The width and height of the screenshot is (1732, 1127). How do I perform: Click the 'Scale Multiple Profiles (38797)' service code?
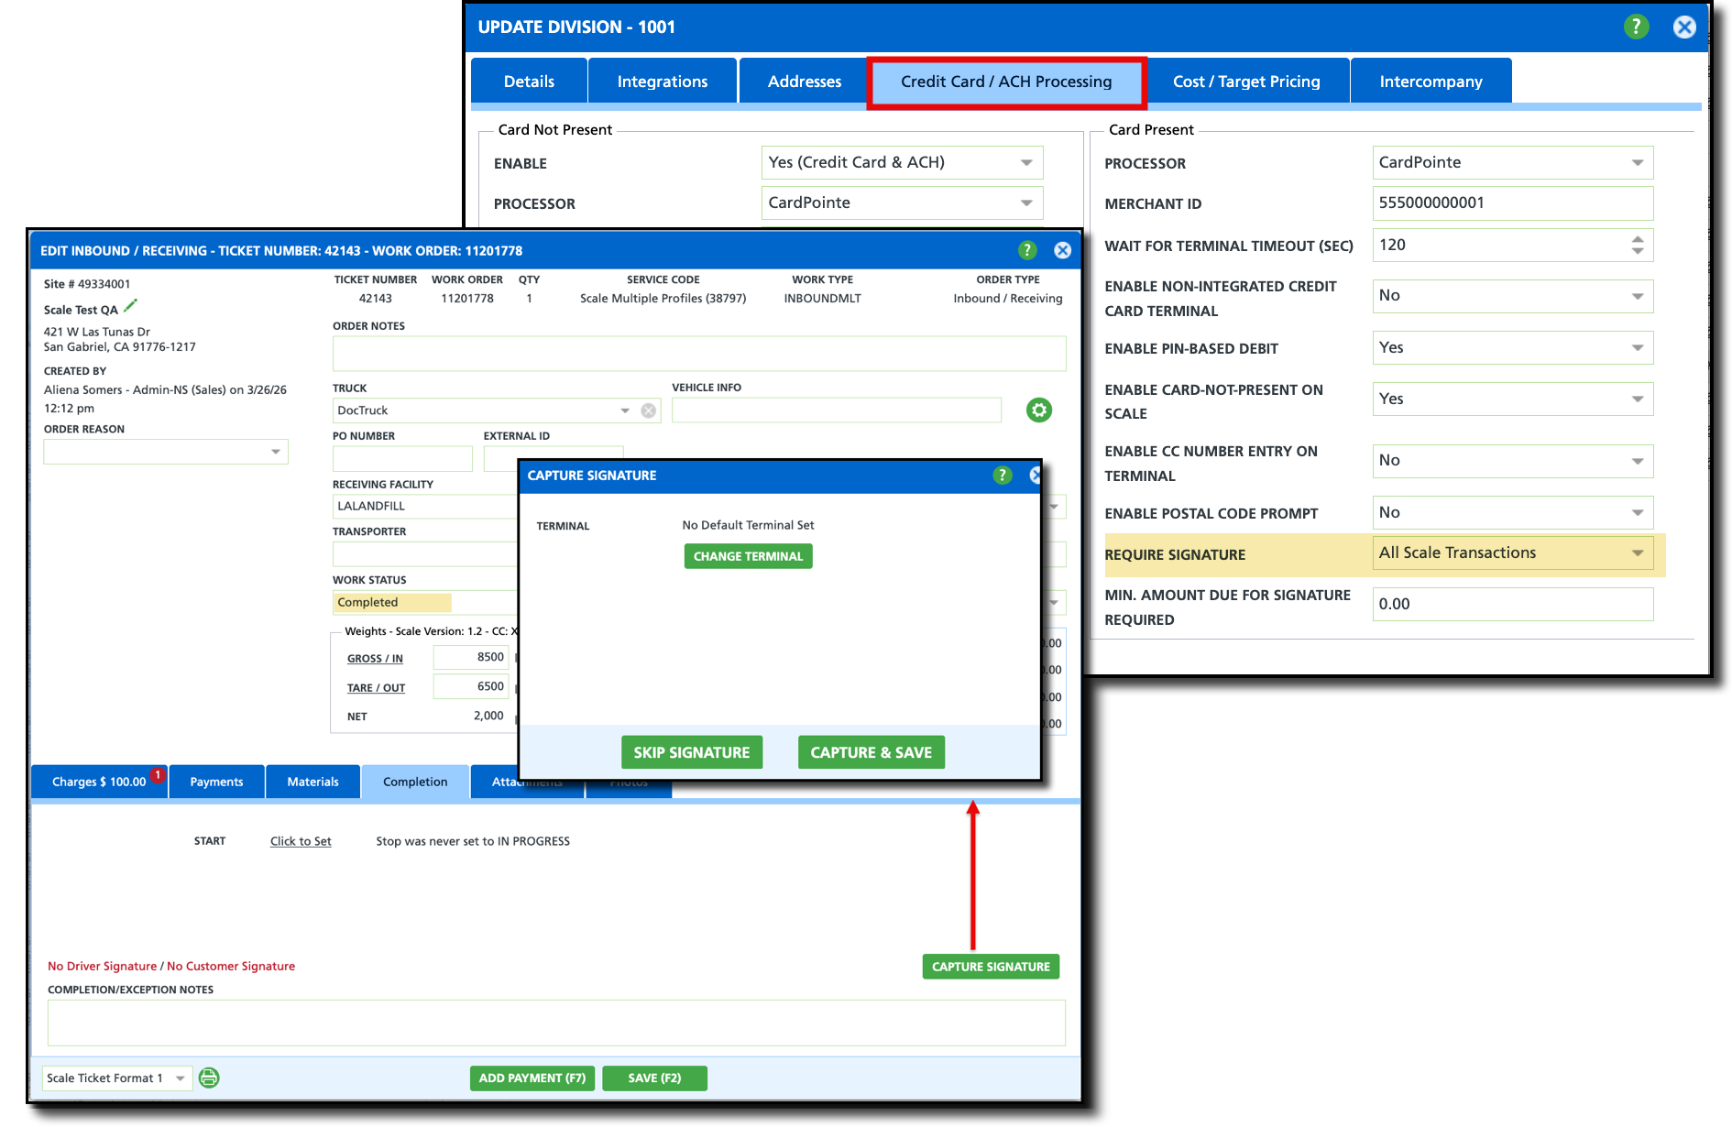point(663,299)
